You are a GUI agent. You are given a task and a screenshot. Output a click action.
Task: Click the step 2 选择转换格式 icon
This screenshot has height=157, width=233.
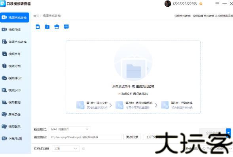pyautogui.click(x=119, y=105)
